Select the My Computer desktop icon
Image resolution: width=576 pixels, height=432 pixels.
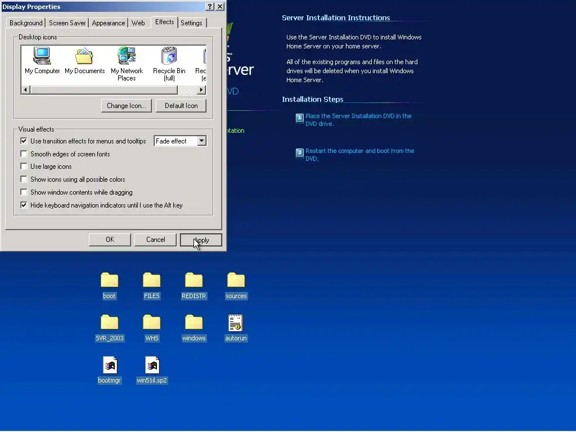coord(42,61)
